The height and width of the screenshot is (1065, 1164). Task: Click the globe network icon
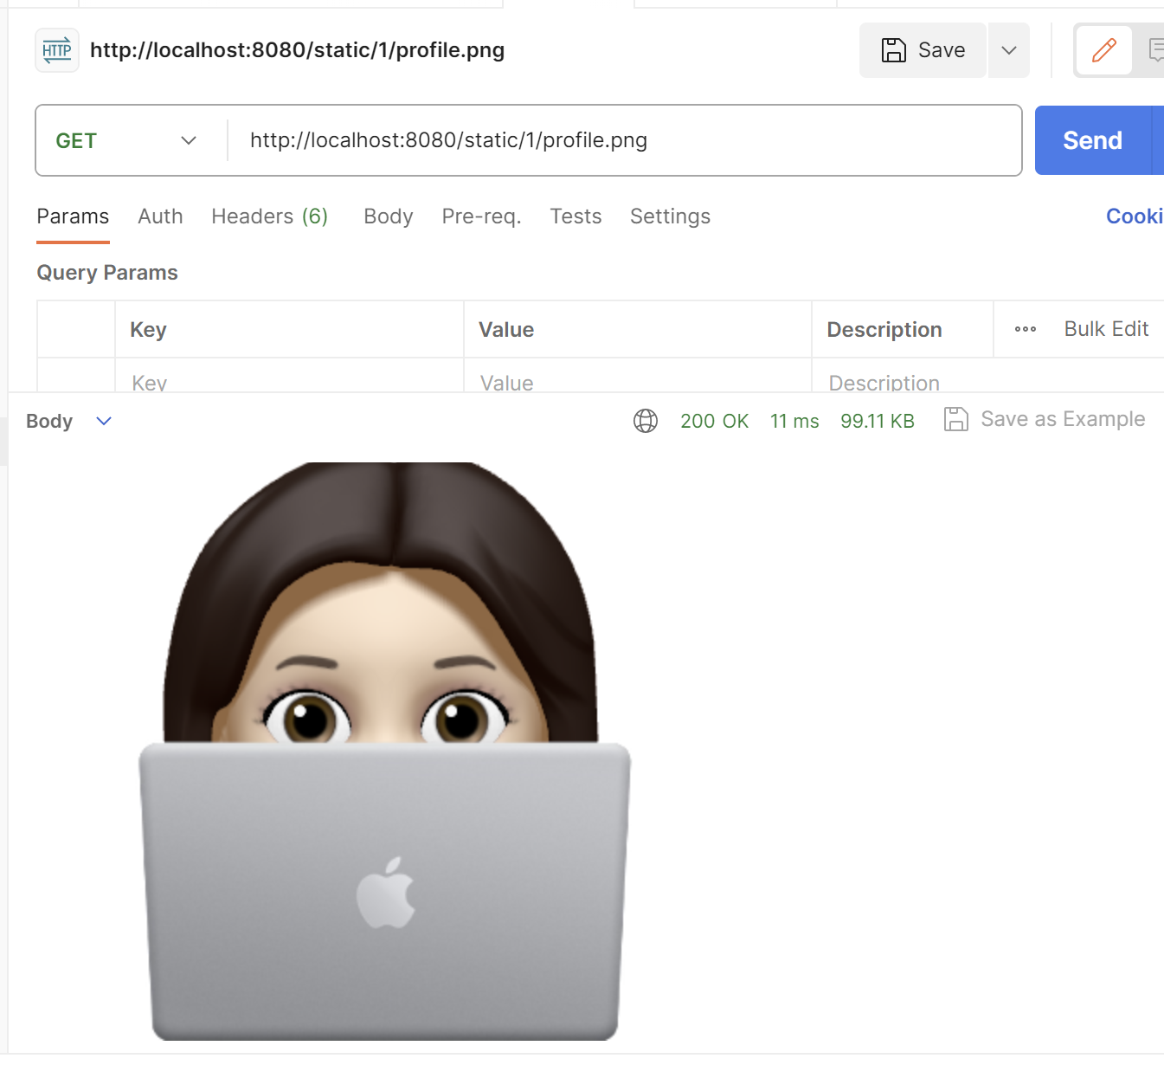coord(646,421)
